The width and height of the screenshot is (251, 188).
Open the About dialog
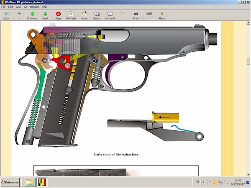tap(162, 15)
